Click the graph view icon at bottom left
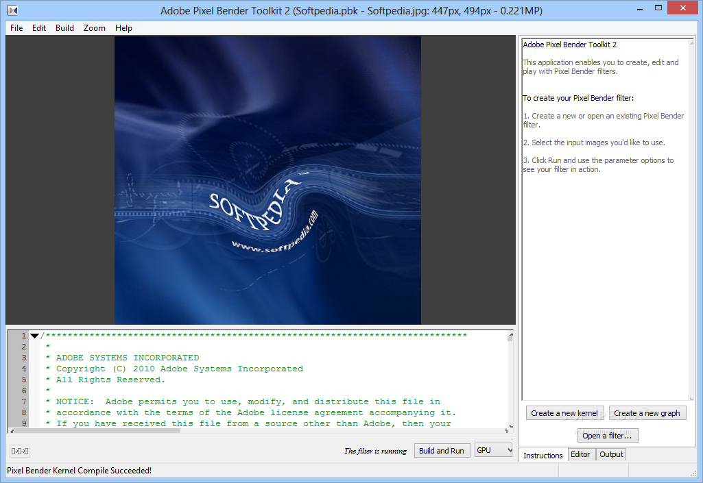The image size is (703, 483). 20,451
